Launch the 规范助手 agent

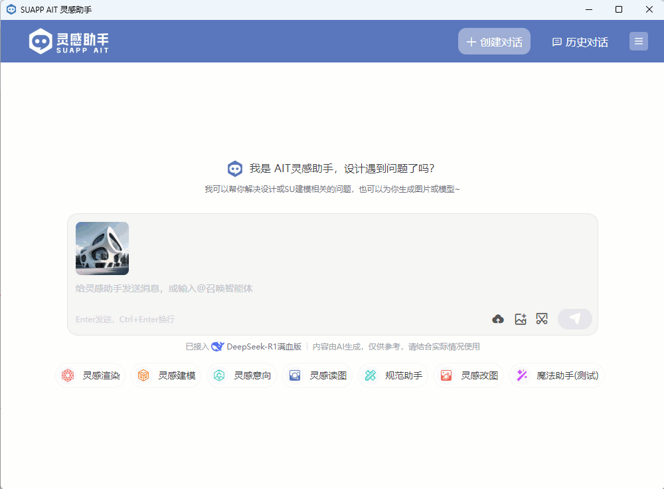(394, 375)
